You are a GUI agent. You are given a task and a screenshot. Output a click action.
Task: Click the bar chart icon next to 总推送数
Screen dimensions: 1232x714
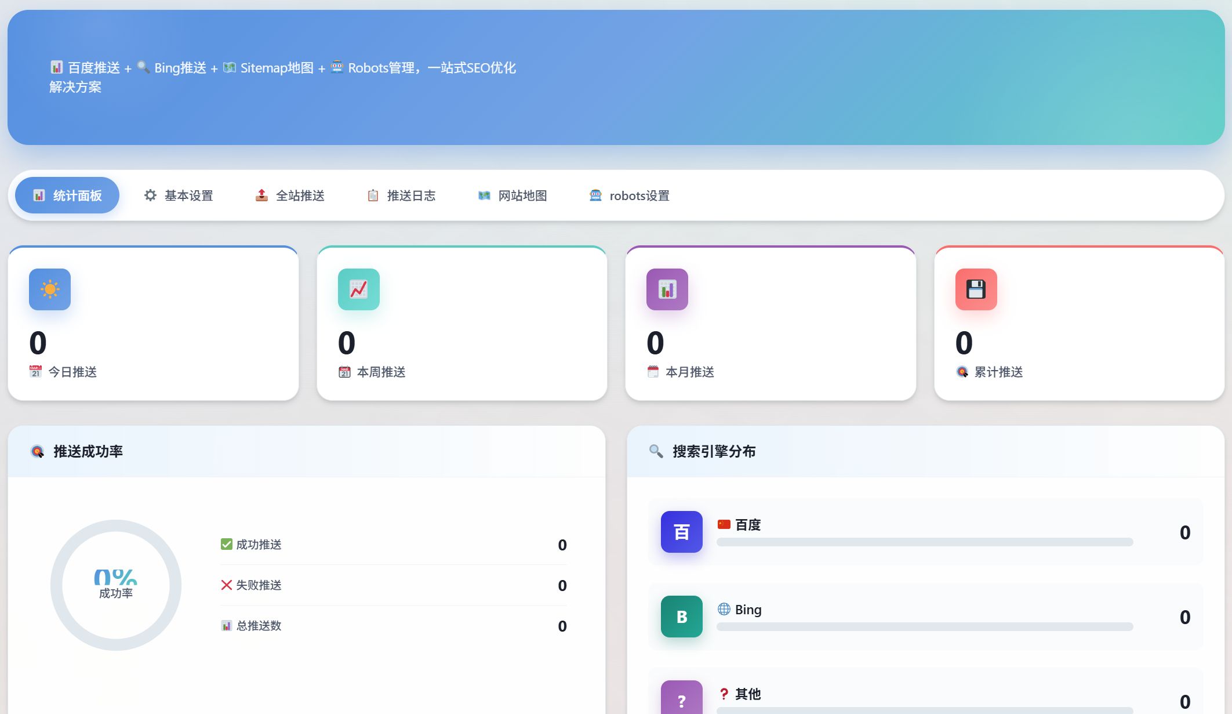(x=227, y=625)
